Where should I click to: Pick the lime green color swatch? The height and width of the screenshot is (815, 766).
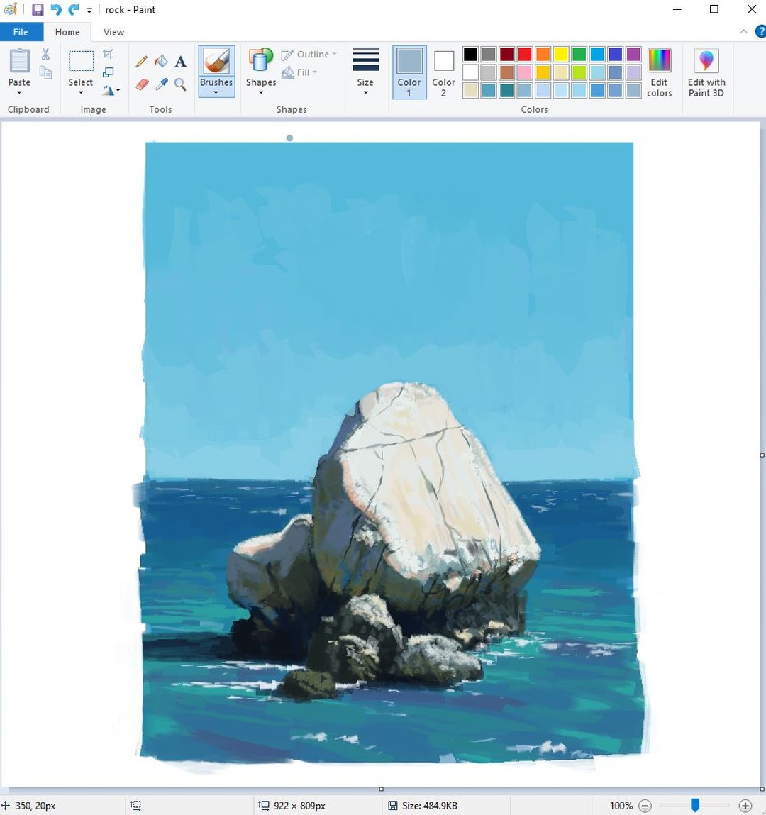click(x=579, y=72)
